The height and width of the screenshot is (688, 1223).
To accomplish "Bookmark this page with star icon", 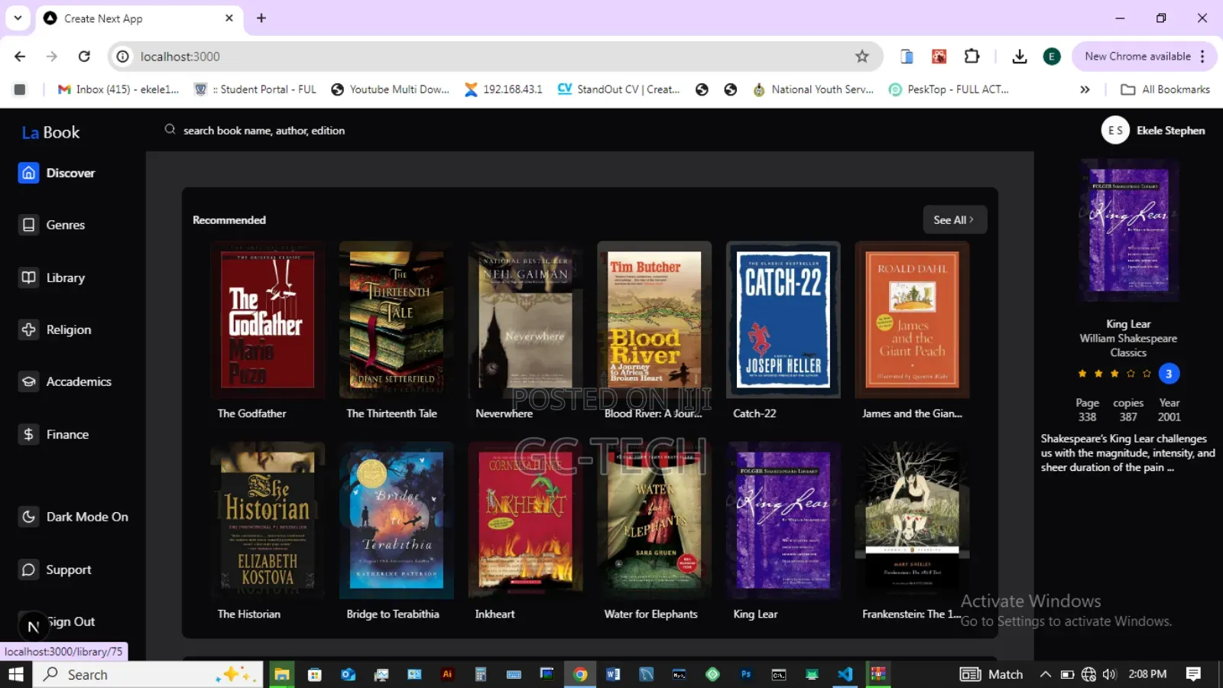I will pyautogui.click(x=862, y=57).
